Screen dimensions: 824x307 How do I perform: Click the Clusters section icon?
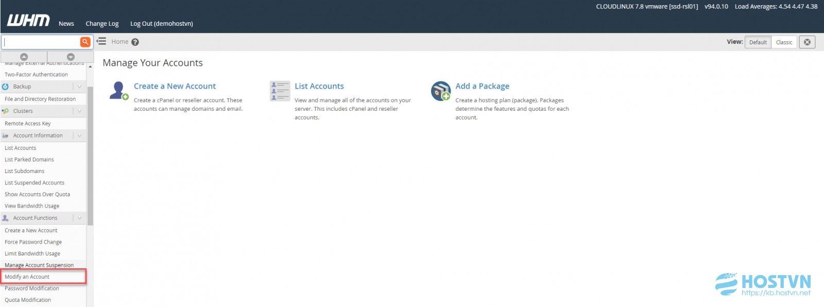tap(6, 111)
